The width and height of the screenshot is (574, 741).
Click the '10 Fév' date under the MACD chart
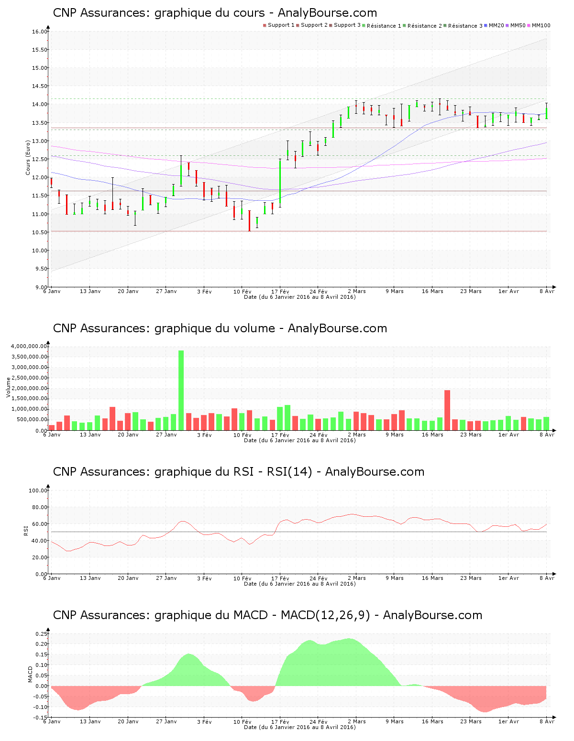242,721
